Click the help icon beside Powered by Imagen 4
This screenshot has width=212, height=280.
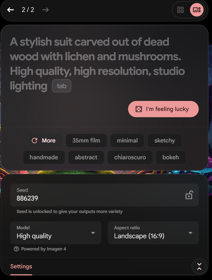click(17, 249)
